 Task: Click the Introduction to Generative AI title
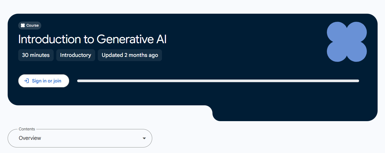[92, 40]
